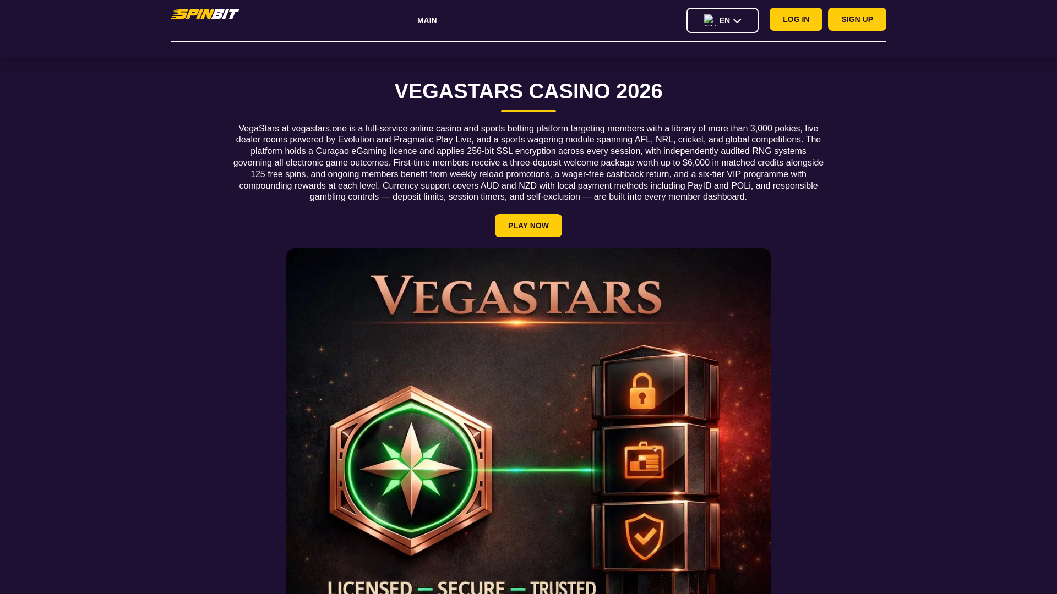Open the MAIN menu item

tap(427, 20)
